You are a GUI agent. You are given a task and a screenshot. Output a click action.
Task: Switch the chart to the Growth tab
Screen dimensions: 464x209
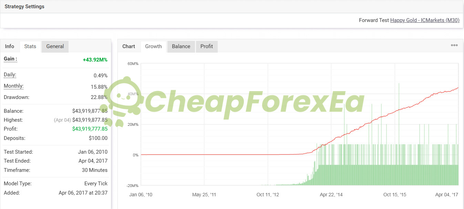(153, 46)
